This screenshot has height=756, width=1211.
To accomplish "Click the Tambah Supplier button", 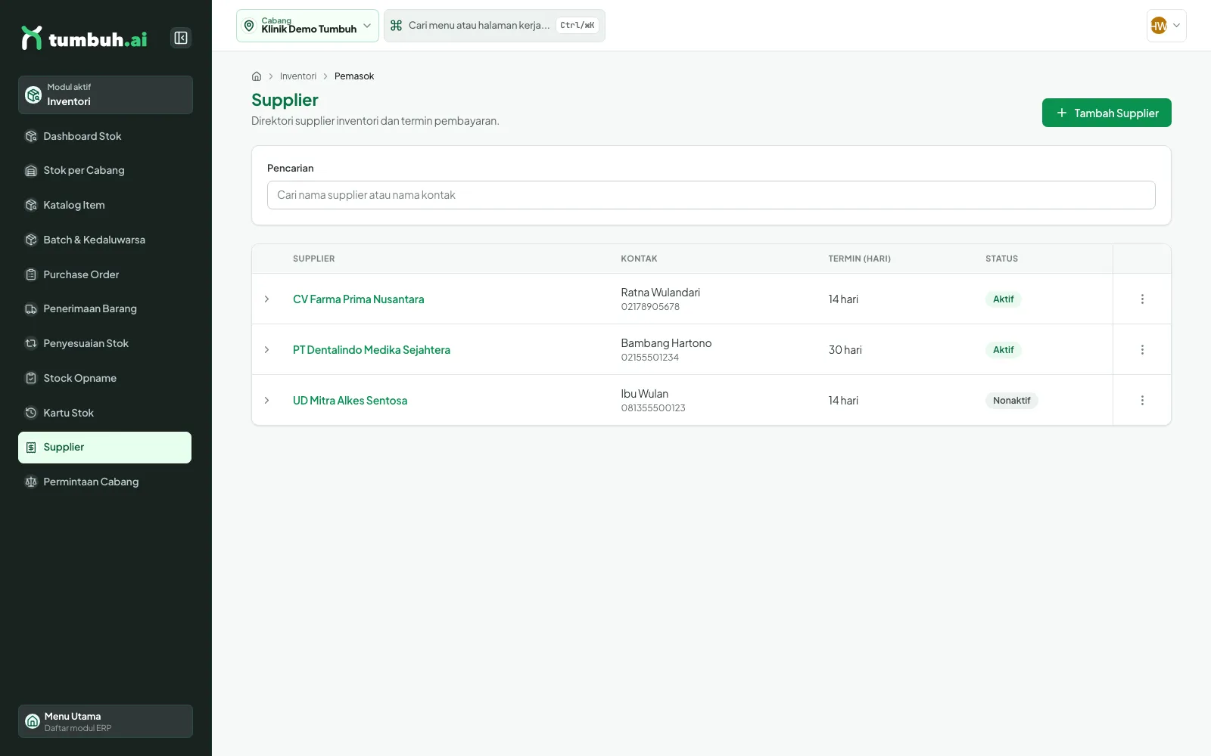I will [x=1107, y=113].
